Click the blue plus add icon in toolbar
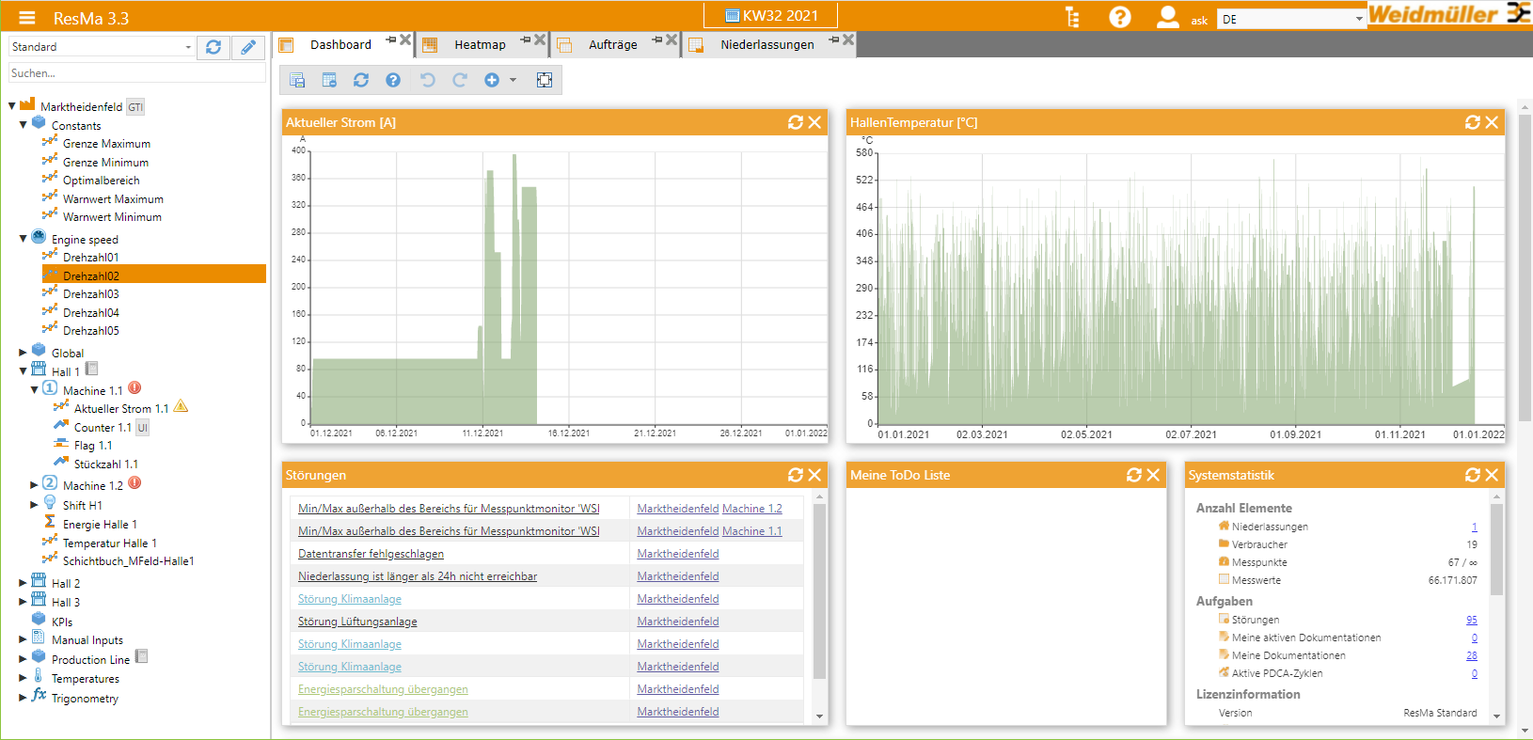The height and width of the screenshot is (740, 1533). pos(492,81)
